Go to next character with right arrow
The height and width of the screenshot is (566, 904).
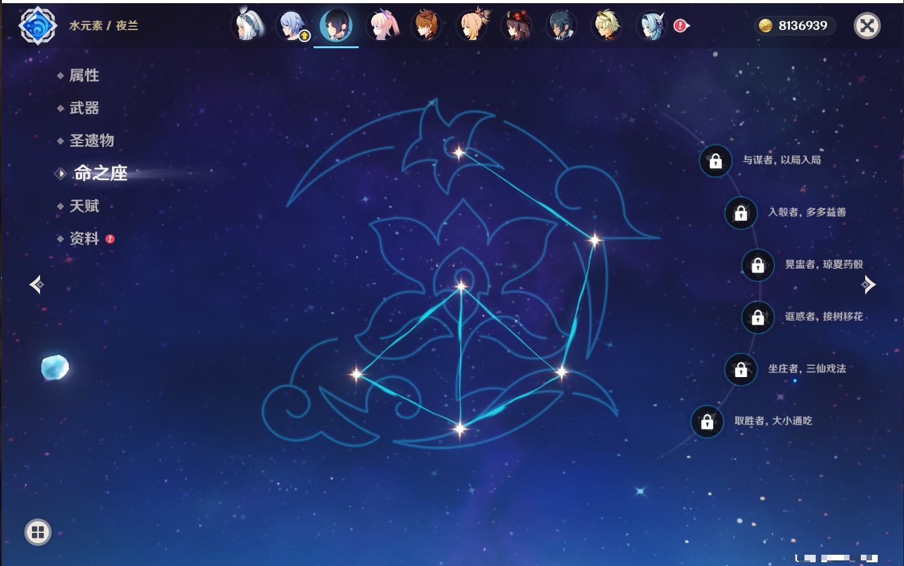pyautogui.click(x=868, y=285)
